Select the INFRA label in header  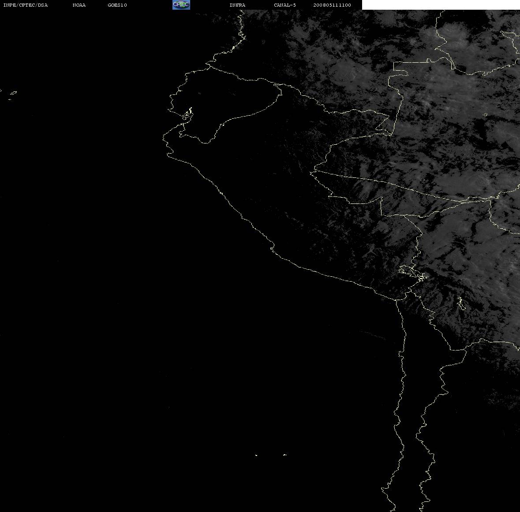[237, 5]
